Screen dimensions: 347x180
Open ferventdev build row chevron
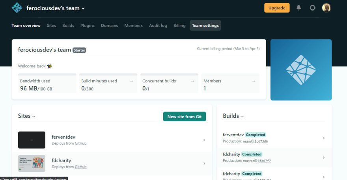324,138
